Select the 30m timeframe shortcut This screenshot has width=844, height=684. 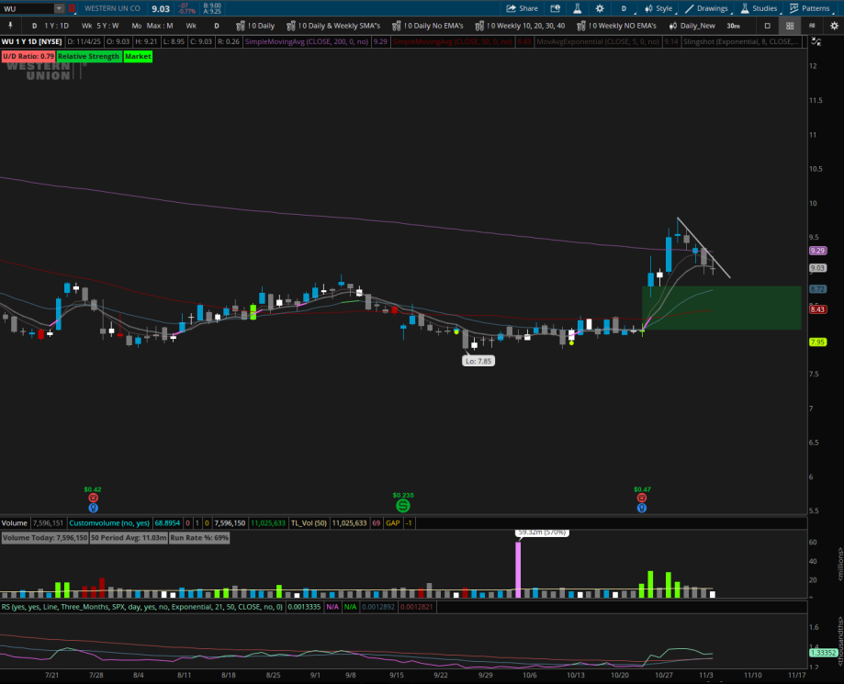733,26
